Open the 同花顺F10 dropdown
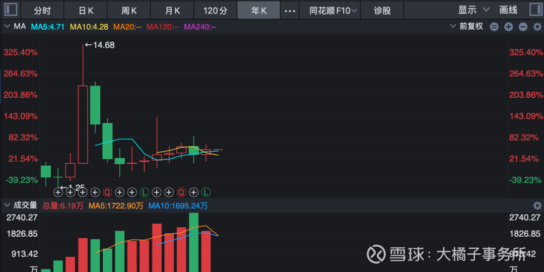544x272 pixels. (333, 10)
